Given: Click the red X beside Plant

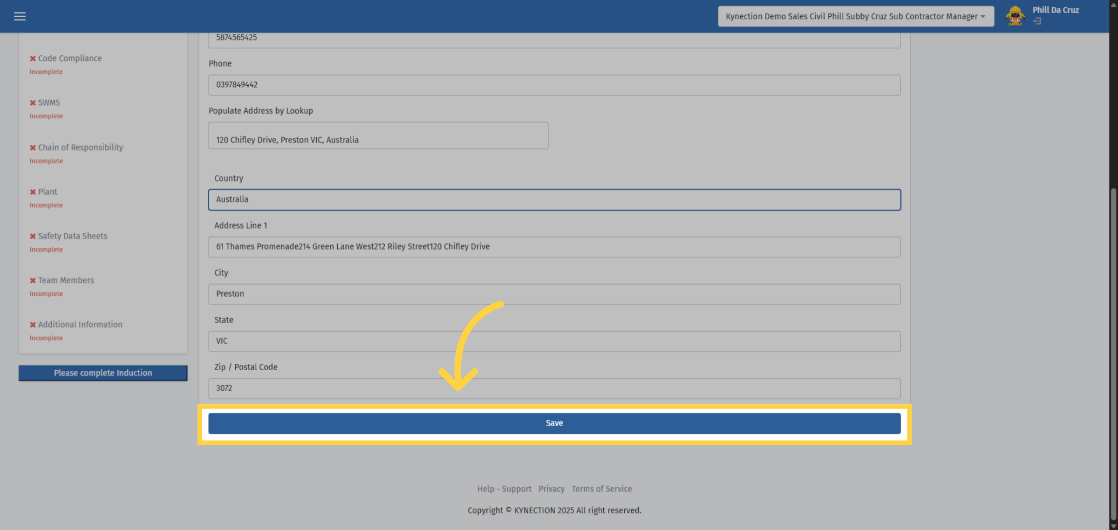Looking at the screenshot, I should click(33, 192).
